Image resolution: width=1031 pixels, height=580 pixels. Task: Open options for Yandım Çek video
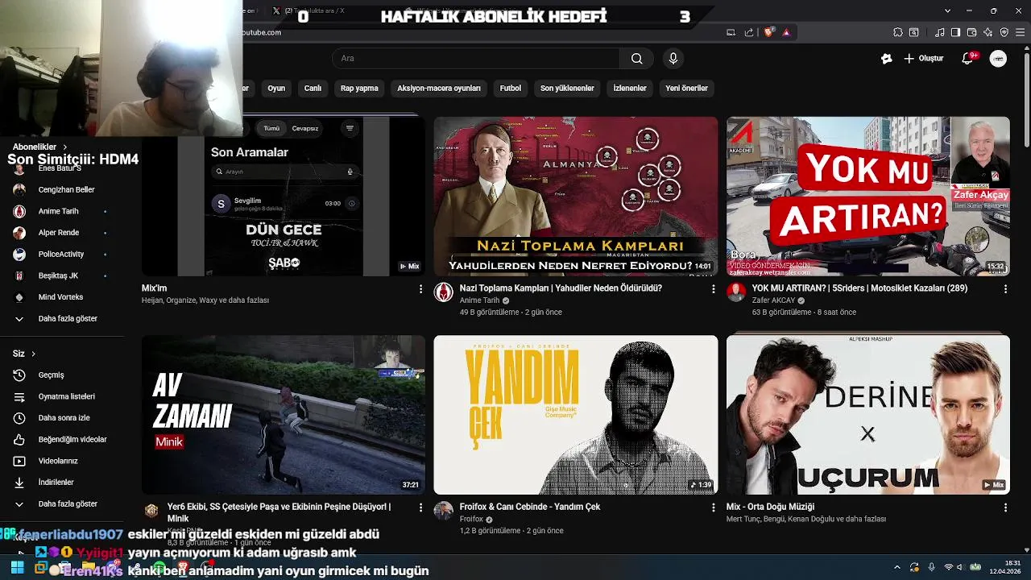(x=713, y=507)
